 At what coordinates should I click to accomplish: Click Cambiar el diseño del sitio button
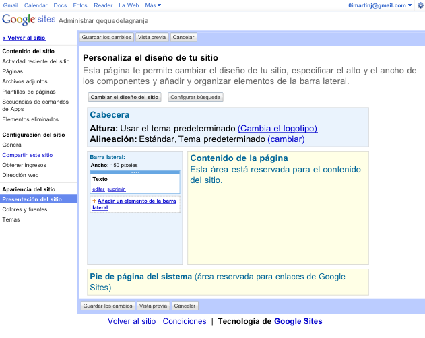coord(125,98)
